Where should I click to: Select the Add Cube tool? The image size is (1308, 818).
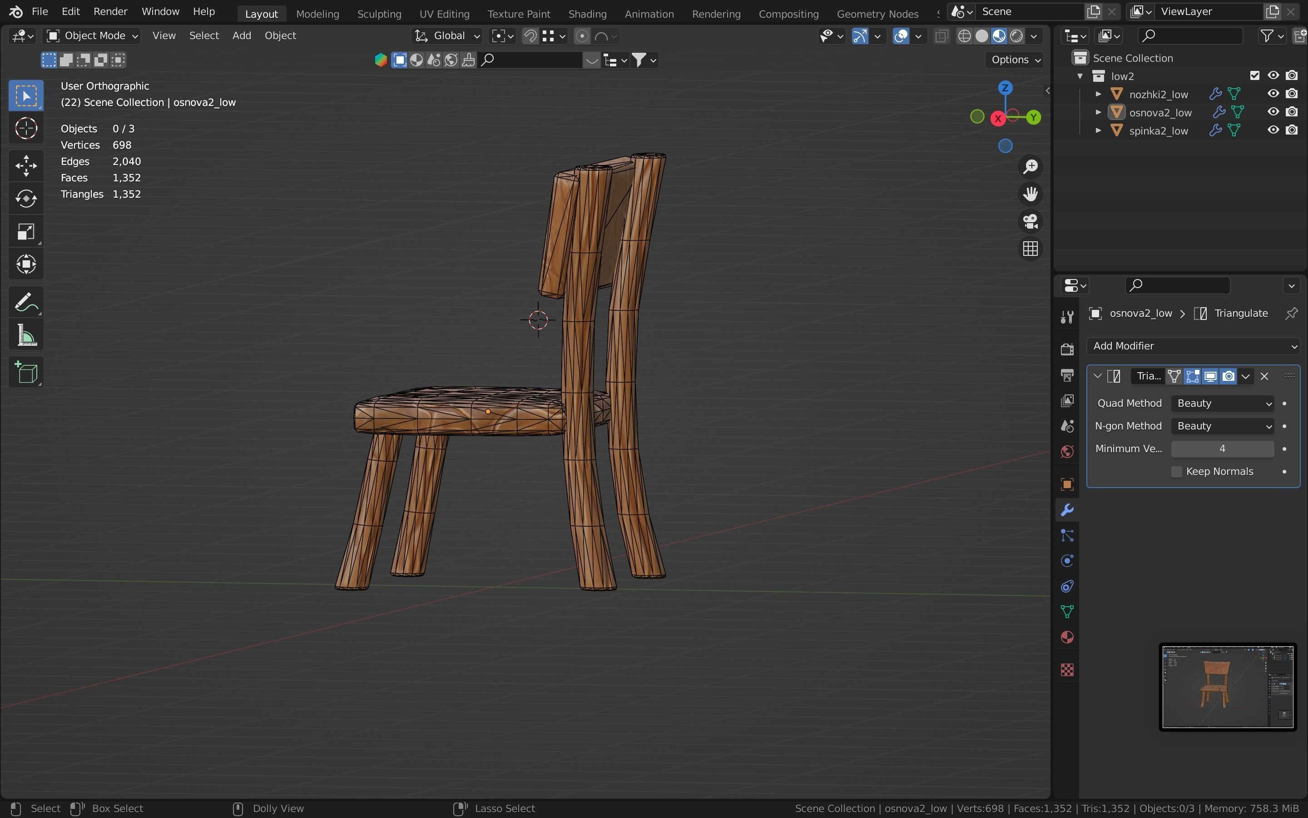click(x=26, y=372)
